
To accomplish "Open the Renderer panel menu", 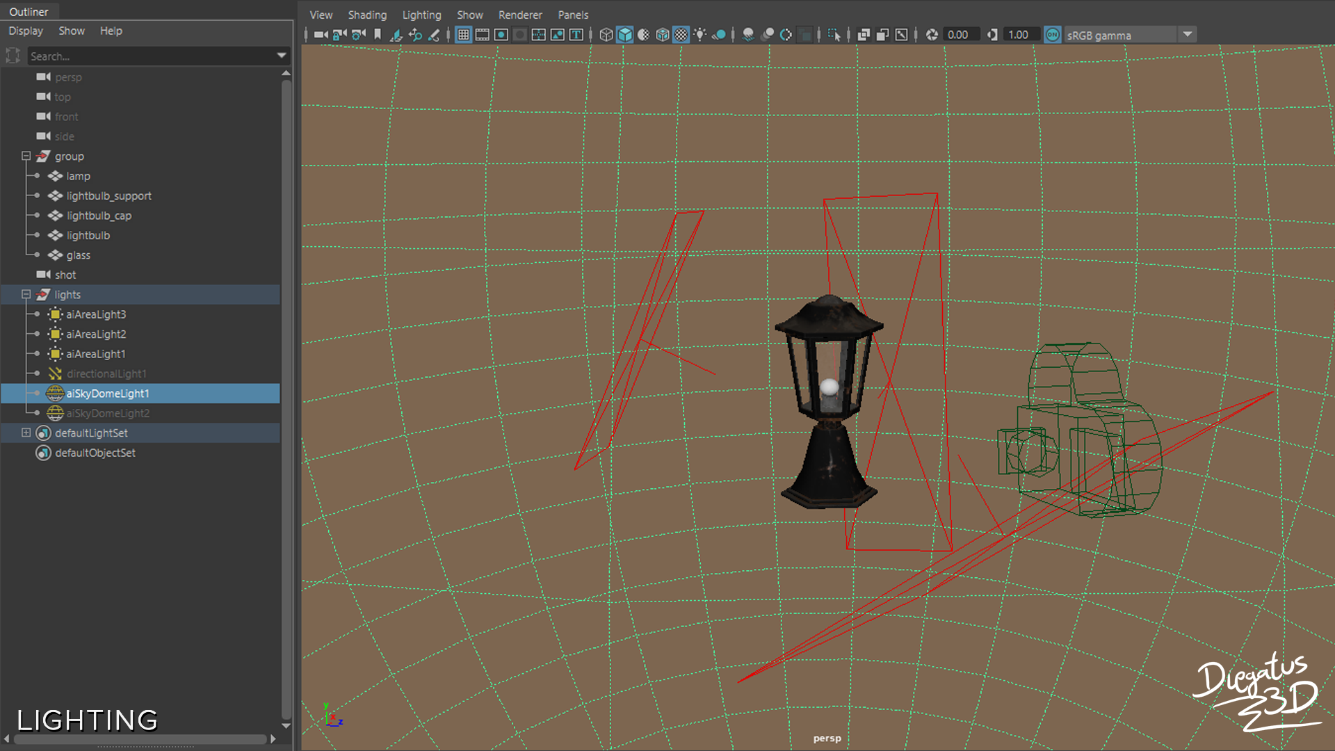I will pyautogui.click(x=520, y=15).
